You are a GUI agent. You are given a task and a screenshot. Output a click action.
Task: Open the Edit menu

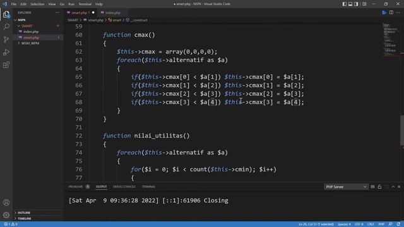(x=23, y=4)
